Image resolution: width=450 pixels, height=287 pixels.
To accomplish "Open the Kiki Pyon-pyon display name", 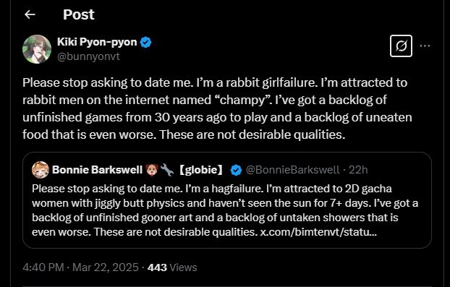I will pyautogui.click(x=97, y=42).
